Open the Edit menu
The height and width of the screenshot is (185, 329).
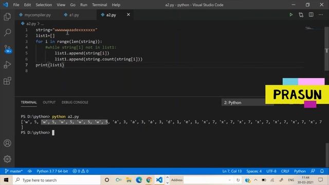(27, 5)
